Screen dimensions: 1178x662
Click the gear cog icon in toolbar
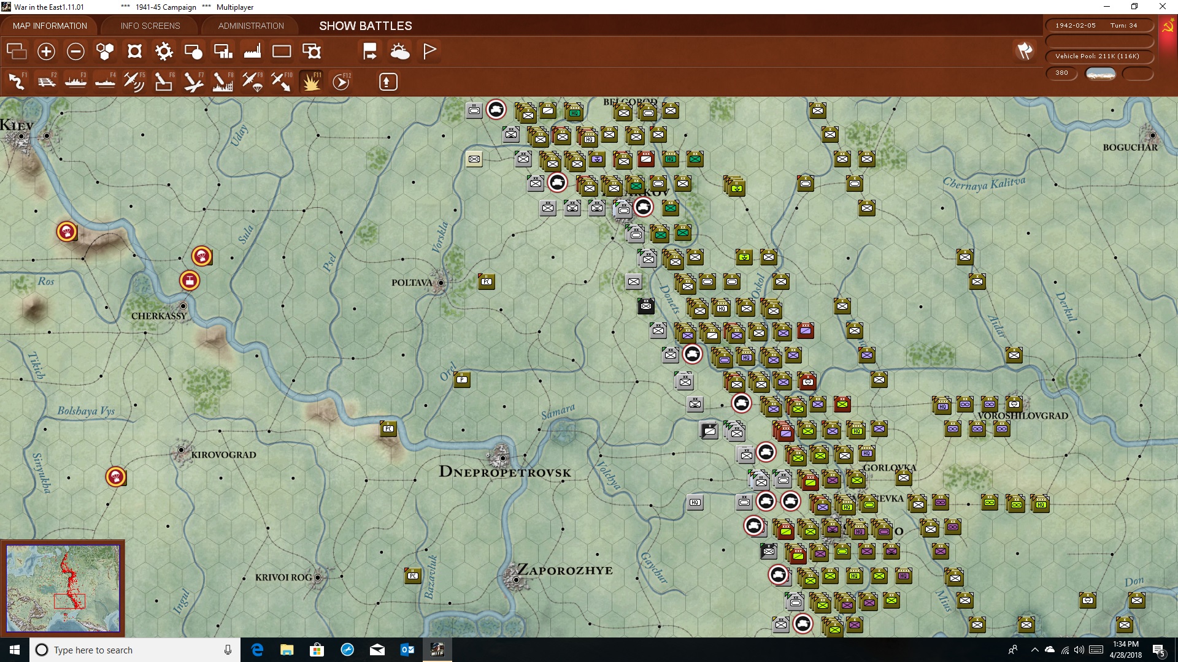point(164,51)
